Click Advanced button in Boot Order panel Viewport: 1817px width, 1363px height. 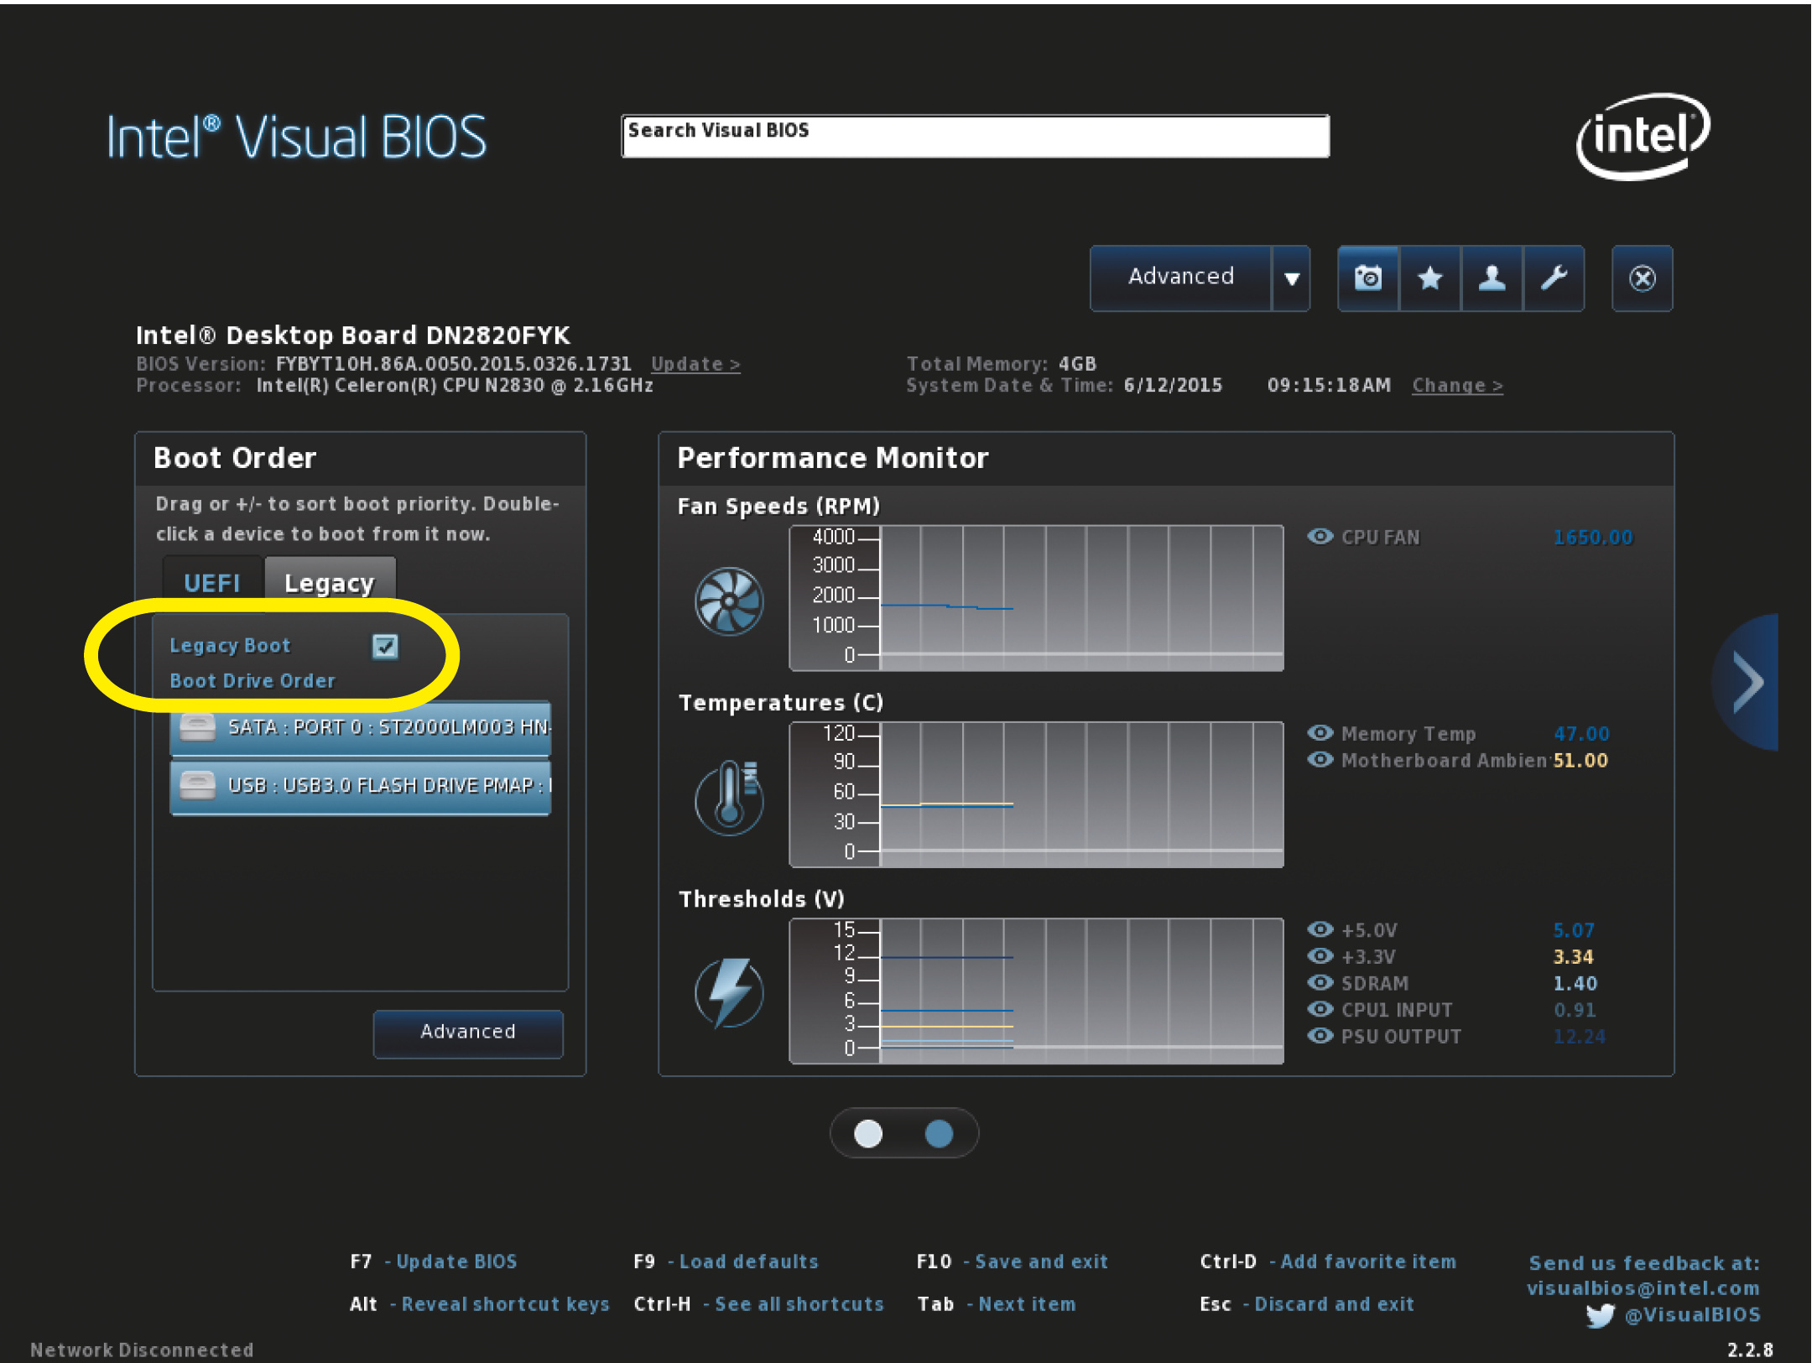click(x=467, y=1032)
